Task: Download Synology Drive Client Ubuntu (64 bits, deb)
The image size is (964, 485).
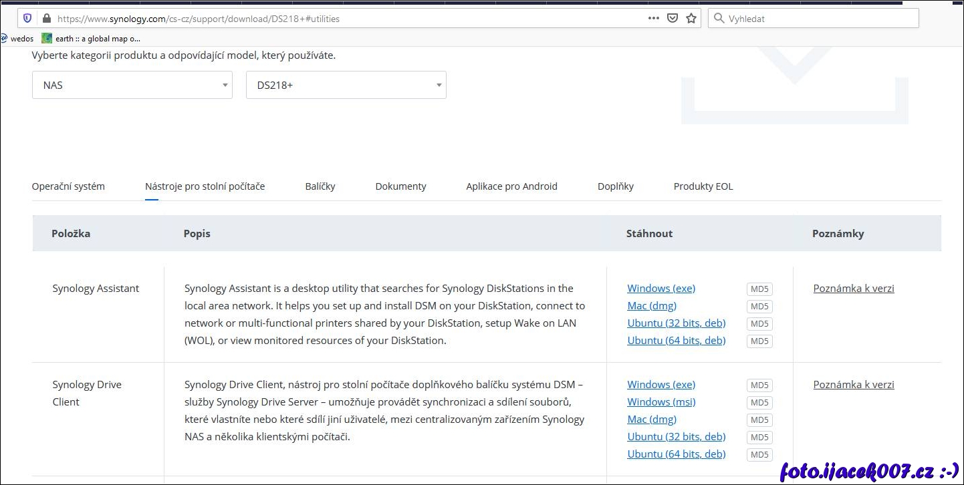Action: [x=676, y=454]
